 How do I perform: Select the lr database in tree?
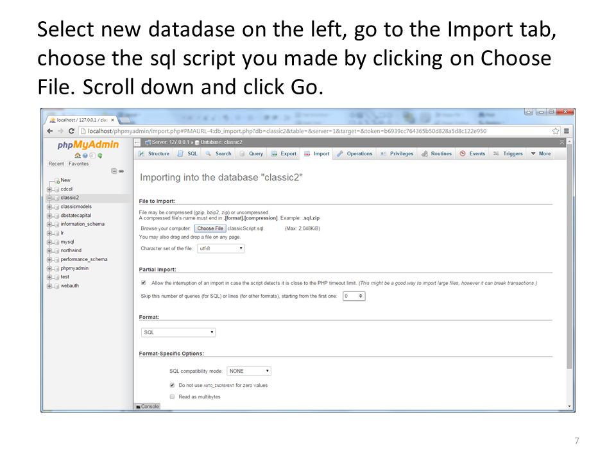[62, 233]
